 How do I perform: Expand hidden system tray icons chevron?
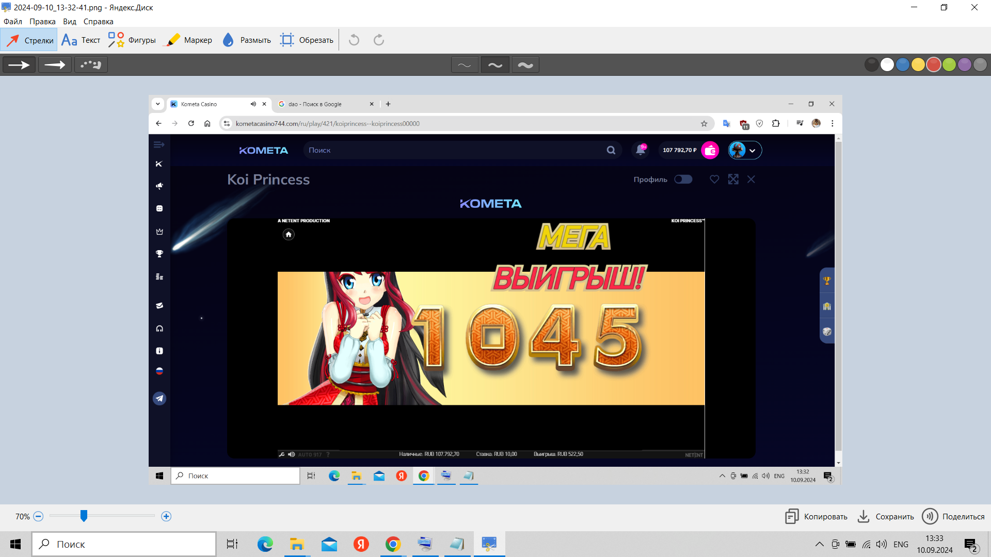pyautogui.click(x=819, y=544)
